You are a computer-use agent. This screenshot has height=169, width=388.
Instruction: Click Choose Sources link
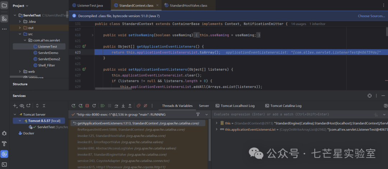371,16
